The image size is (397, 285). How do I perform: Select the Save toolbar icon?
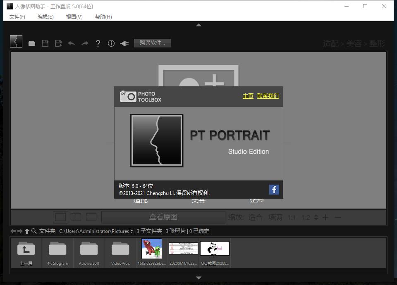point(45,43)
